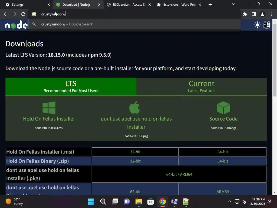
Task: Click the node-v18.15.0-x64.msi filename
Action: point(49,128)
